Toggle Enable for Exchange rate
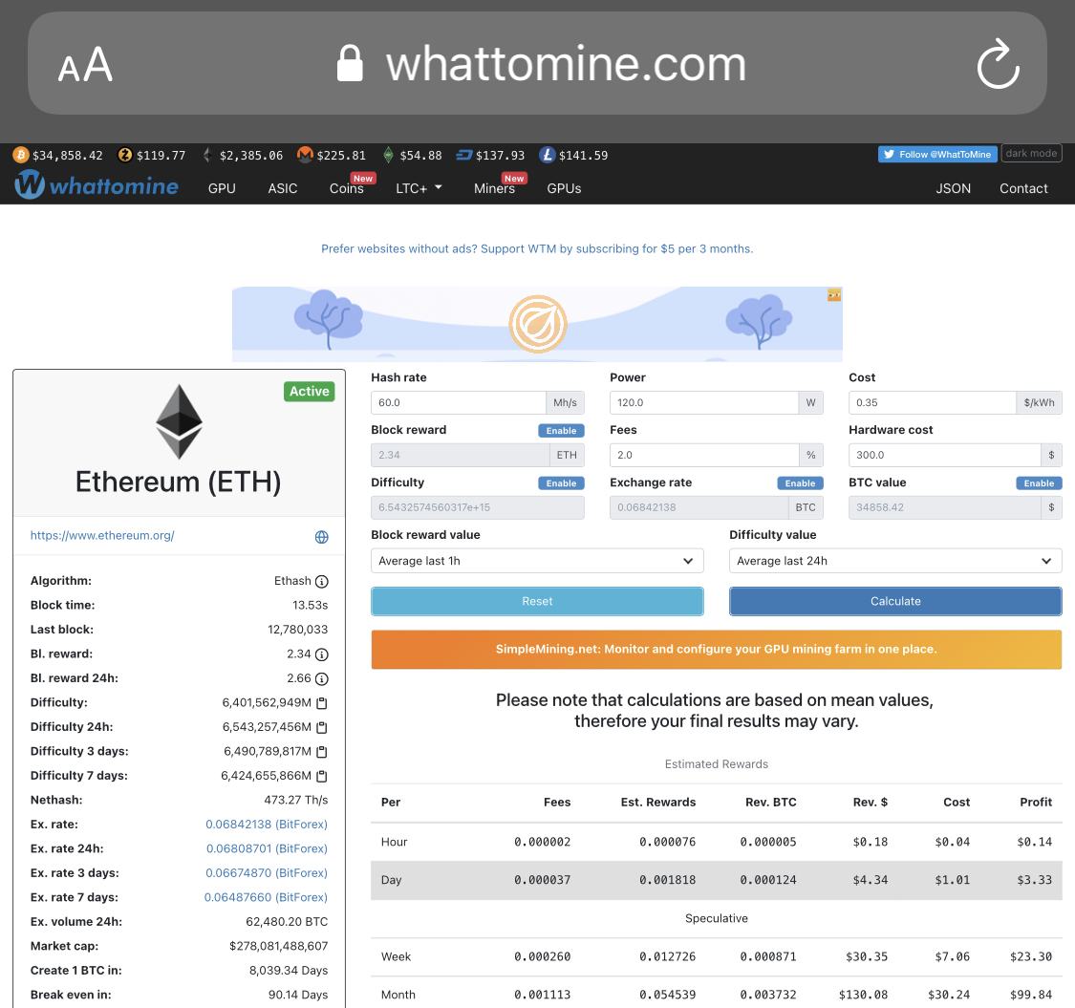Viewport: 1075px width, 1008px height. point(800,483)
